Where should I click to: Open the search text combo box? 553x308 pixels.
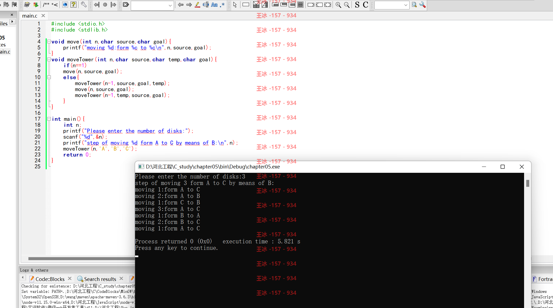[x=152, y=5]
